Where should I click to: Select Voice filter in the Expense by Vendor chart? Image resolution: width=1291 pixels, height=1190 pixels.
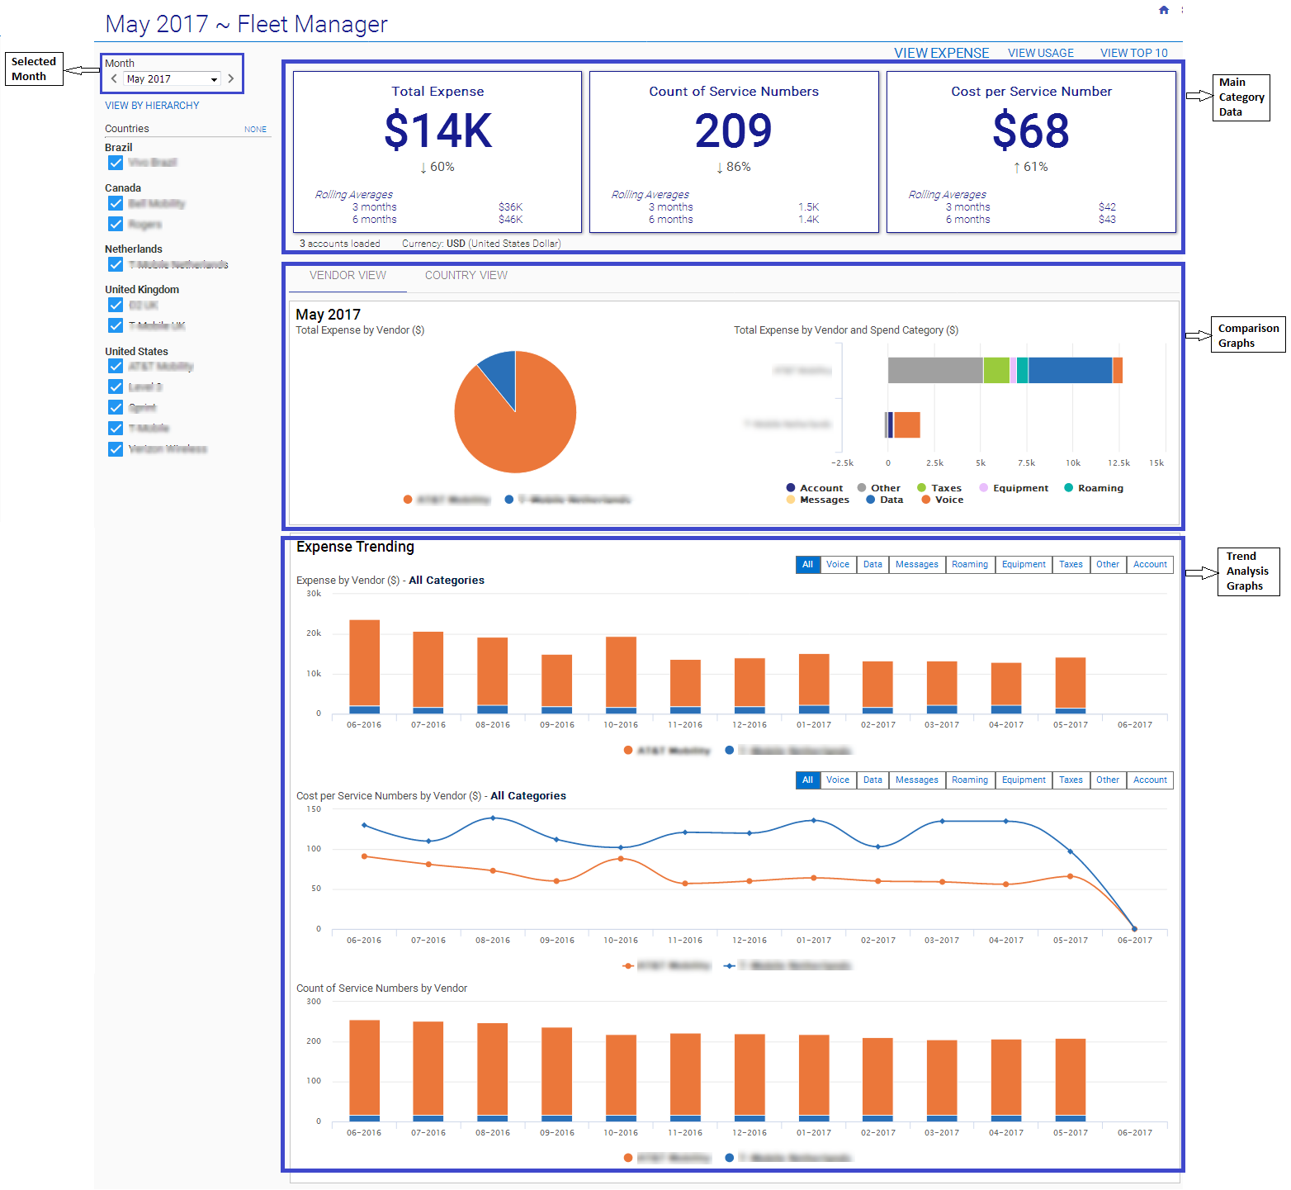837,565
